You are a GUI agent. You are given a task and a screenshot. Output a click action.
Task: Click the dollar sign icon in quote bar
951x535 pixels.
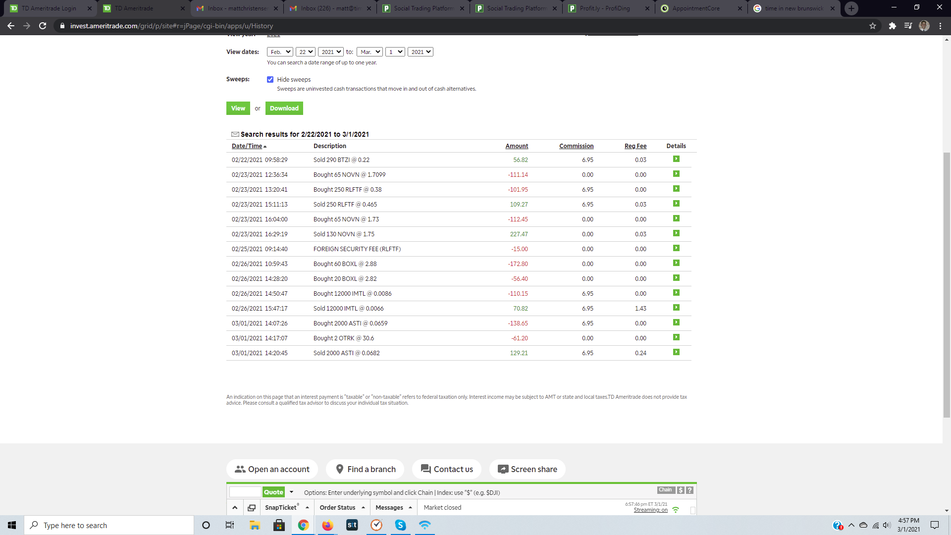681,490
